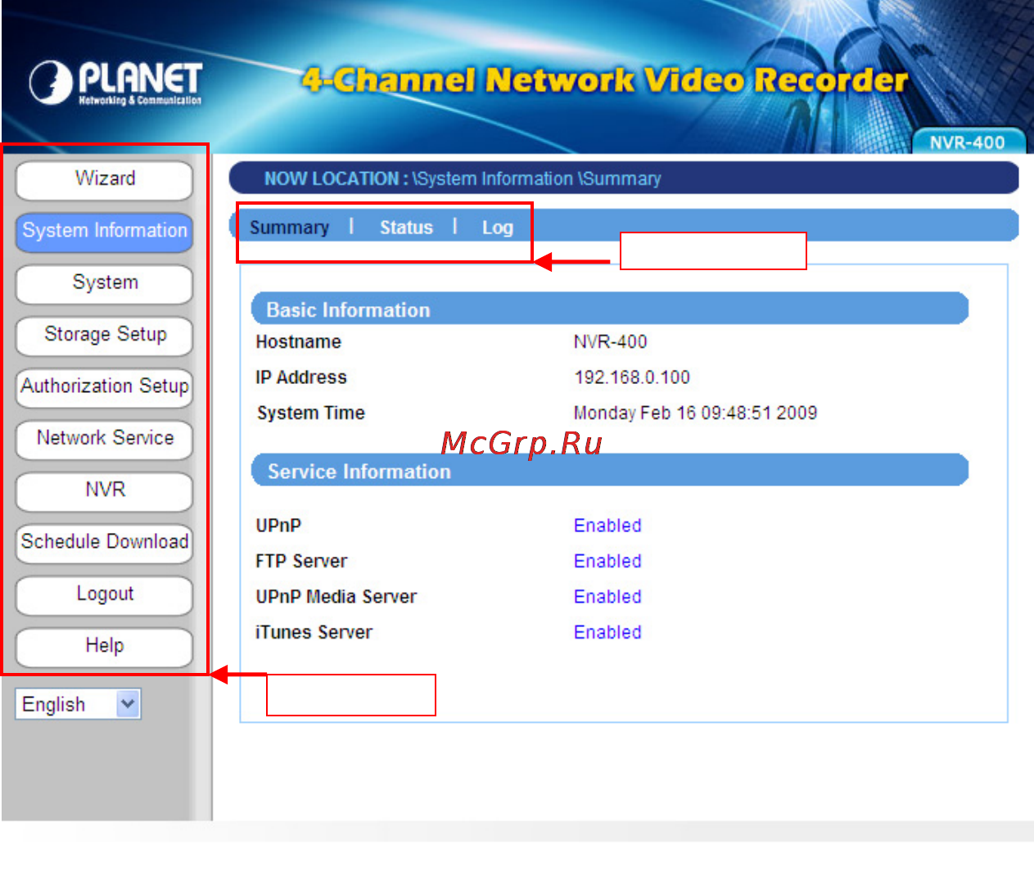Click the System Time value
Image resolution: width=1034 pixels, height=885 pixels.
click(695, 413)
